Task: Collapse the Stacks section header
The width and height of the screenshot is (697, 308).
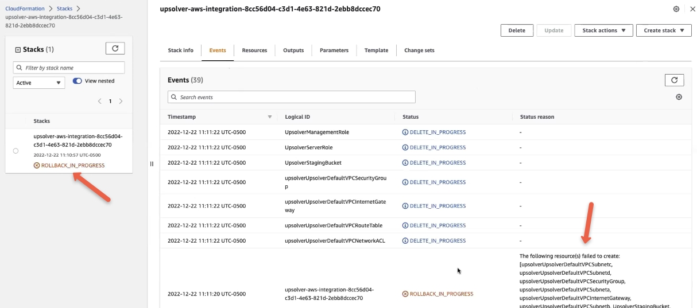Action: [x=18, y=50]
